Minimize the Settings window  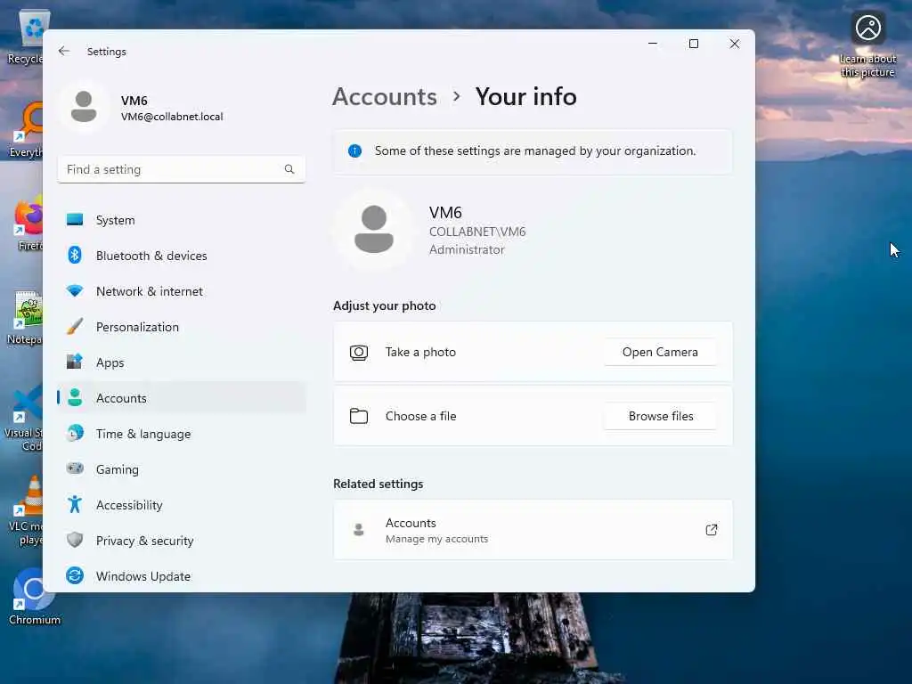pos(653,44)
